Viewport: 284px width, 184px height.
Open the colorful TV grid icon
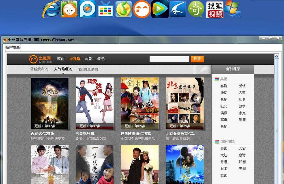[106, 9]
